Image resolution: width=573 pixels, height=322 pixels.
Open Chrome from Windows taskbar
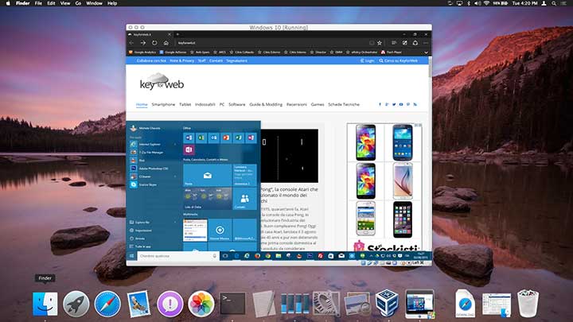point(268,256)
